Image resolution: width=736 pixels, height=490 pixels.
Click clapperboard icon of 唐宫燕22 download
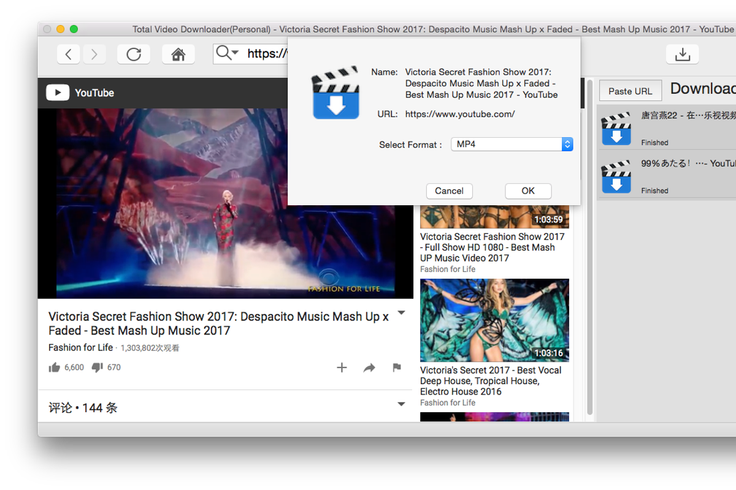[616, 129]
